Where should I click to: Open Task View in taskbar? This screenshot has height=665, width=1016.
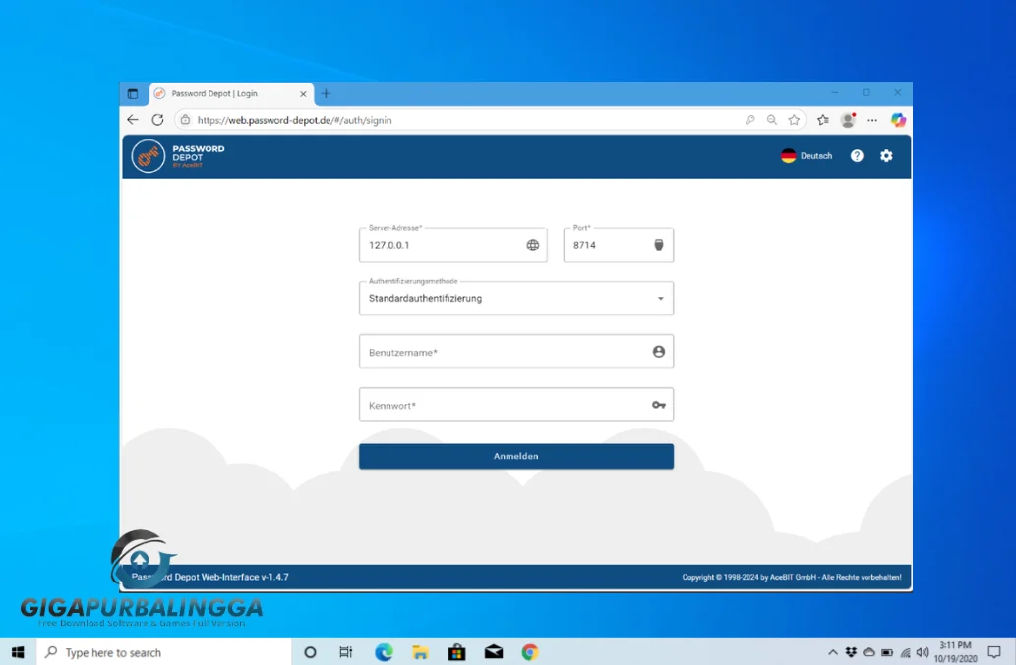tap(346, 652)
